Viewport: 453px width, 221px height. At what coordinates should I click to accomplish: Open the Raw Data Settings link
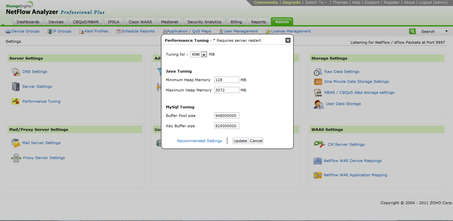pyautogui.click(x=342, y=72)
